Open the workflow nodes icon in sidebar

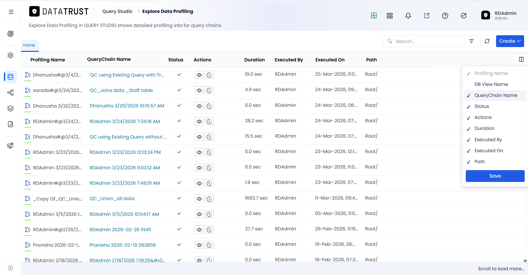coord(10,92)
